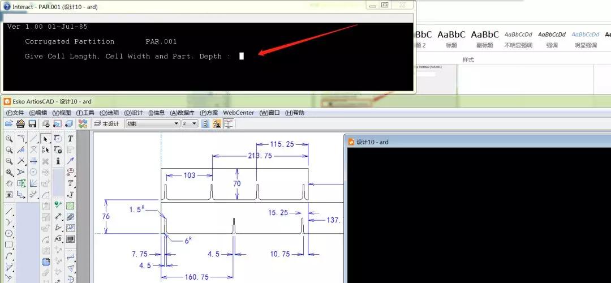Click the barcode tool icon
611x283 pixels.
tap(71, 239)
